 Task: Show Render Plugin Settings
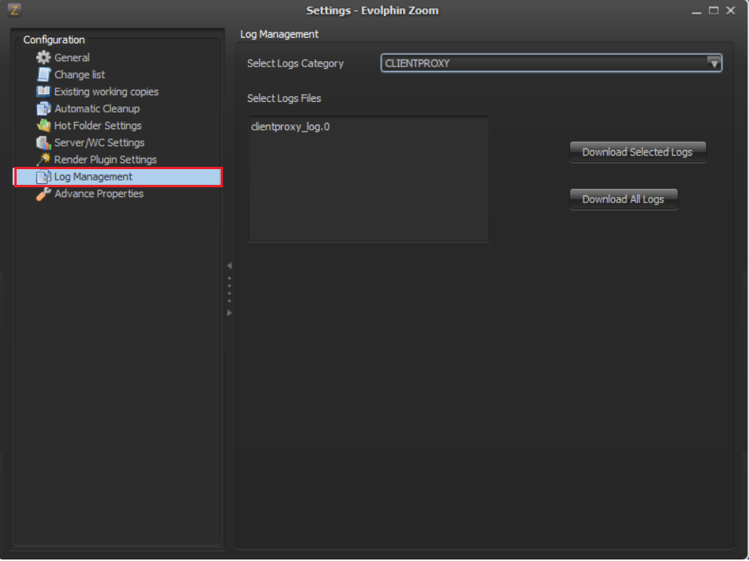click(x=106, y=160)
